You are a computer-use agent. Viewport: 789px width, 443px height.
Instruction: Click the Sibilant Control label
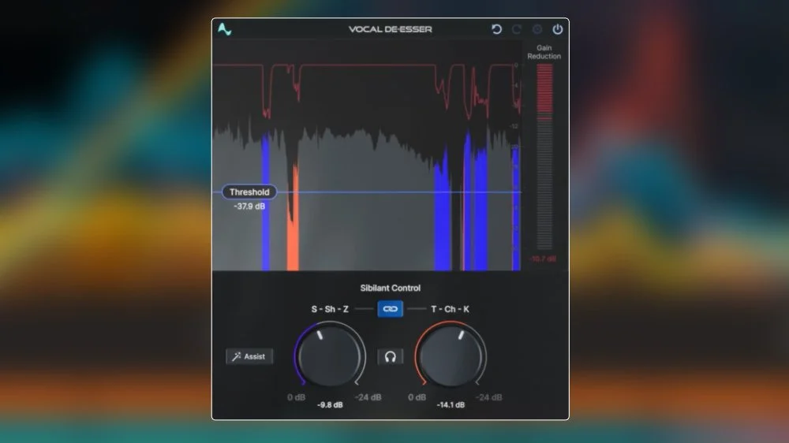click(x=390, y=289)
